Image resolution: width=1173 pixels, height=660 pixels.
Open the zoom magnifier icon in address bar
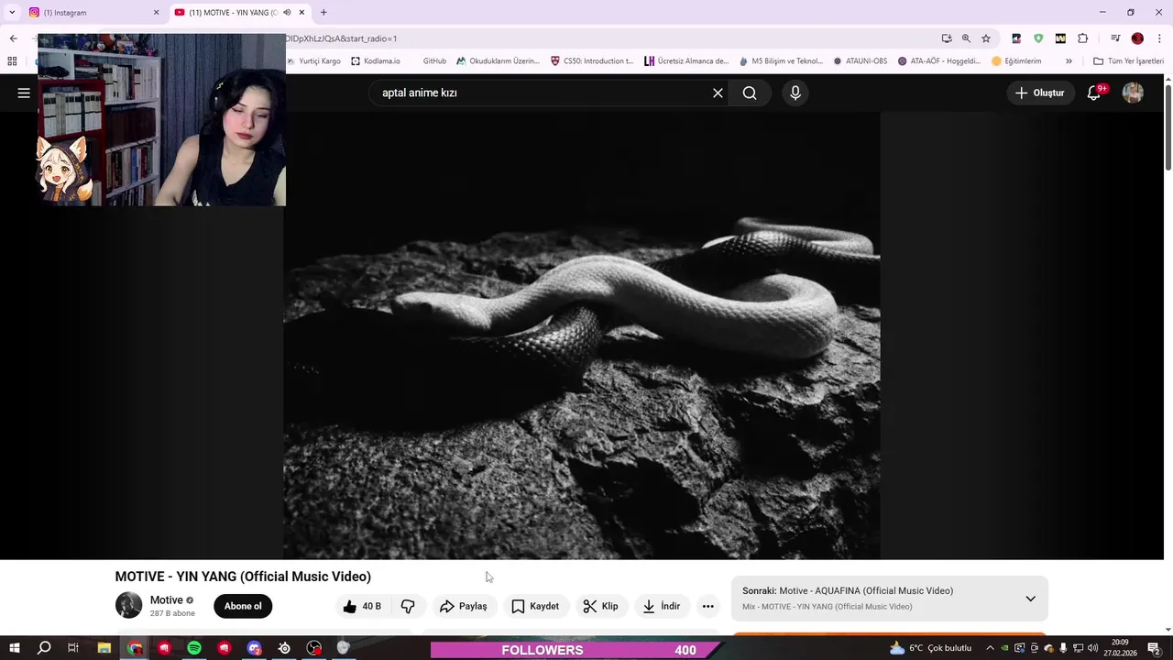pos(966,38)
